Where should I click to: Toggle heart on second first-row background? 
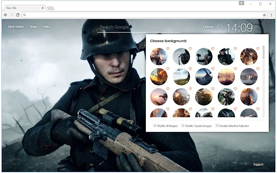[190, 48]
